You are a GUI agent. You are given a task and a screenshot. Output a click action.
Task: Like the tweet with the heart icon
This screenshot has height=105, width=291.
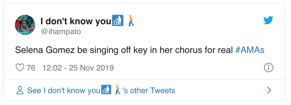[20, 68]
